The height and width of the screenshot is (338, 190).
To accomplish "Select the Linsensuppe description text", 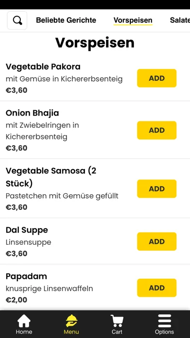I will click(x=29, y=242).
